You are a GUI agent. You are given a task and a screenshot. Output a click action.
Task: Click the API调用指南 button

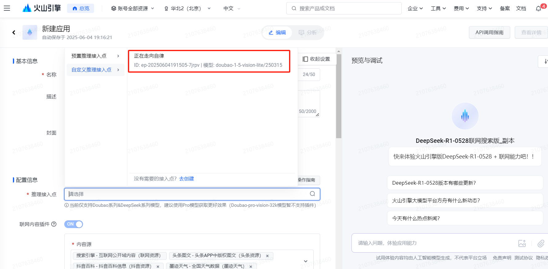[x=489, y=32]
